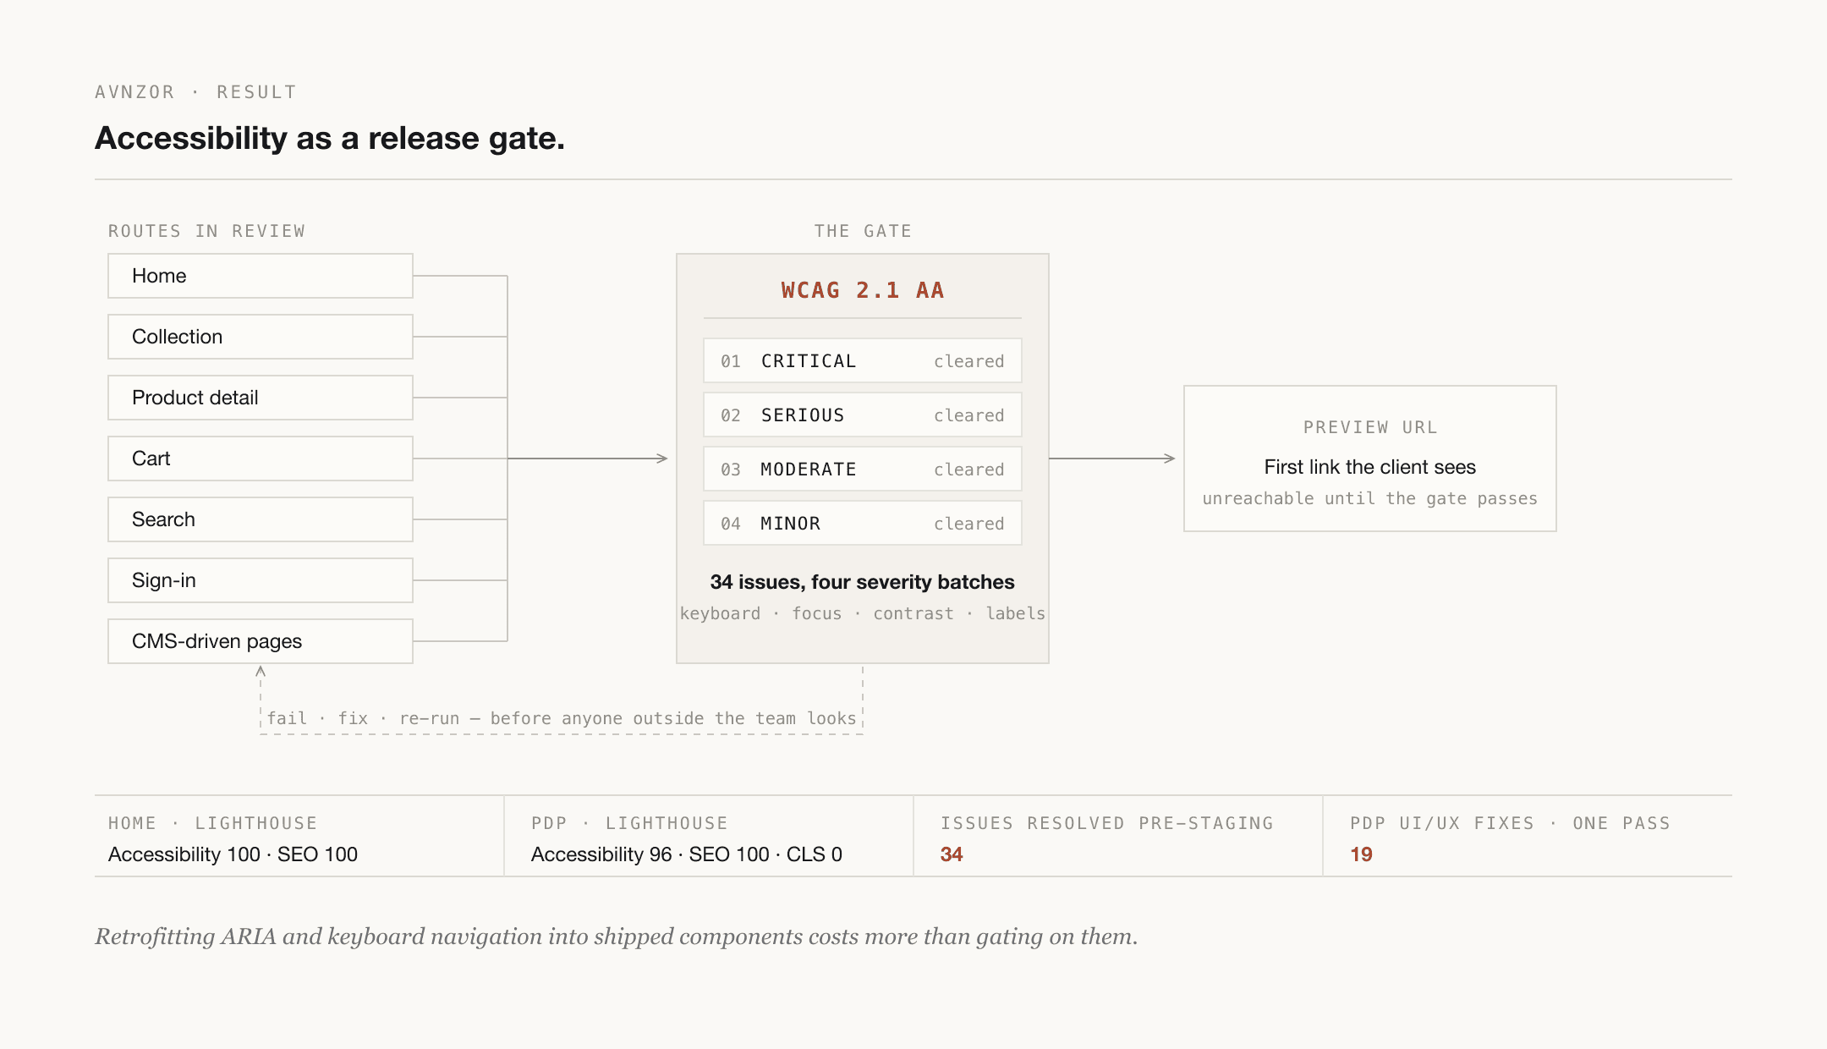Click the 'ROUTES IN REVIEW' label
Screen dimensions: 1827x1049
tap(206, 231)
